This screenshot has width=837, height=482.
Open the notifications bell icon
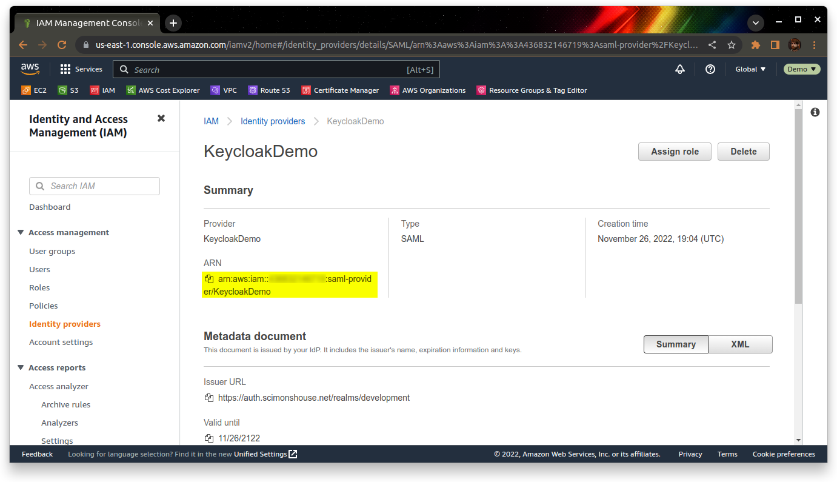[680, 69]
